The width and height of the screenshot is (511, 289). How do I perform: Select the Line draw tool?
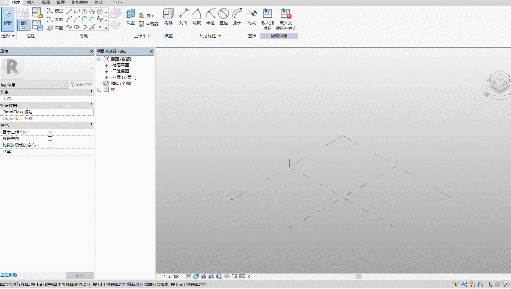pyautogui.click(x=69, y=11)
